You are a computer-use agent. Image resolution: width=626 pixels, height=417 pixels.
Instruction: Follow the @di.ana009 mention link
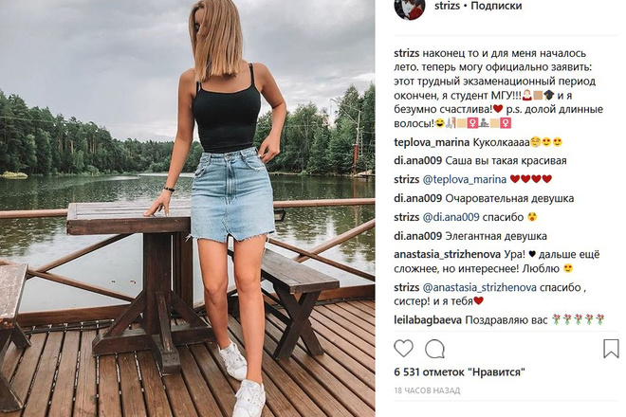coord(451,217)
